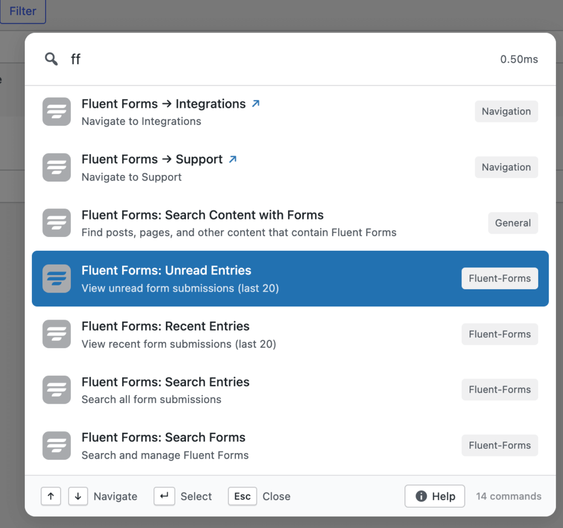
Task: Click the Fluent Forms icon beside Integrations
Action: [57, 112]
